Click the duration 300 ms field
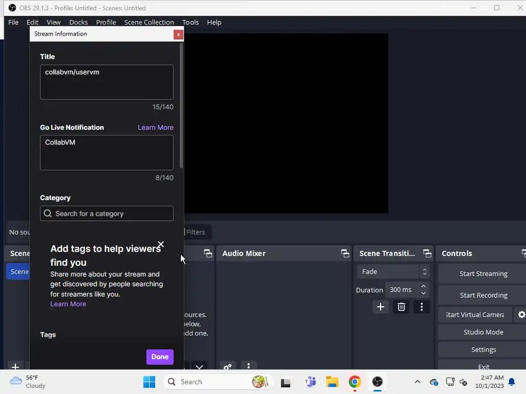526x394 pixels. (403, 290)
